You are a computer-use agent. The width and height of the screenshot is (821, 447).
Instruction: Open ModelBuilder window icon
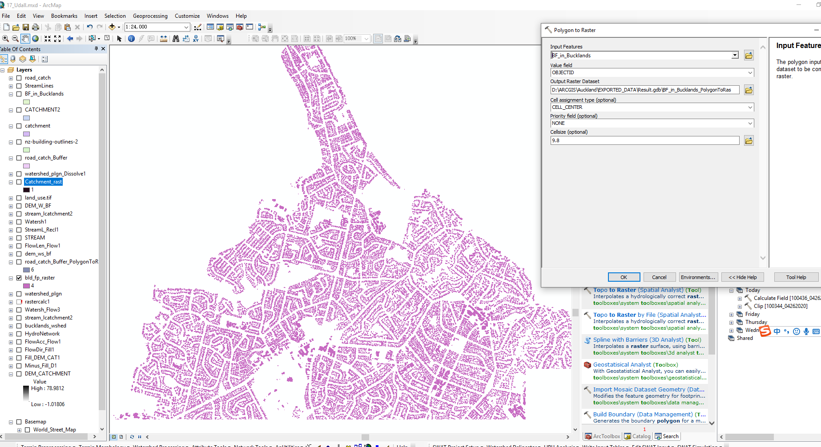tap(262, 27)
